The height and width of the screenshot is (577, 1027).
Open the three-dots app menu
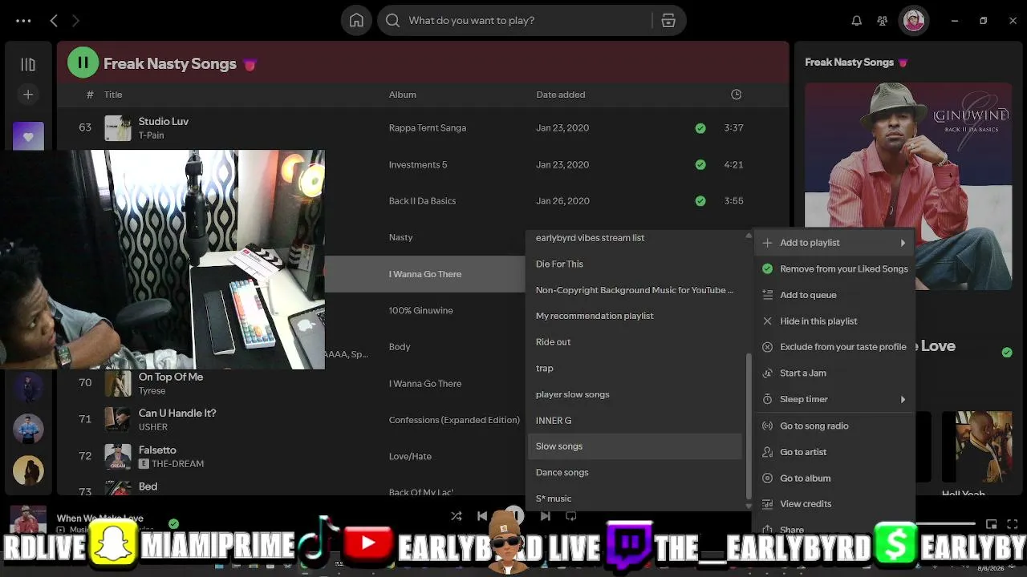pos(23,21)
